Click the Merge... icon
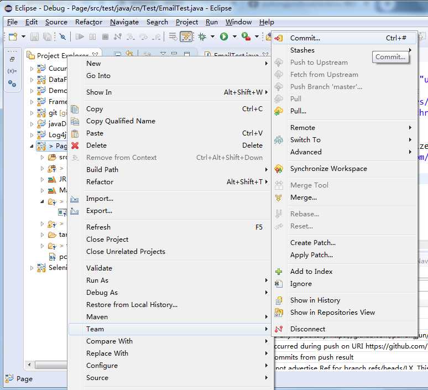 coord(278,197)
